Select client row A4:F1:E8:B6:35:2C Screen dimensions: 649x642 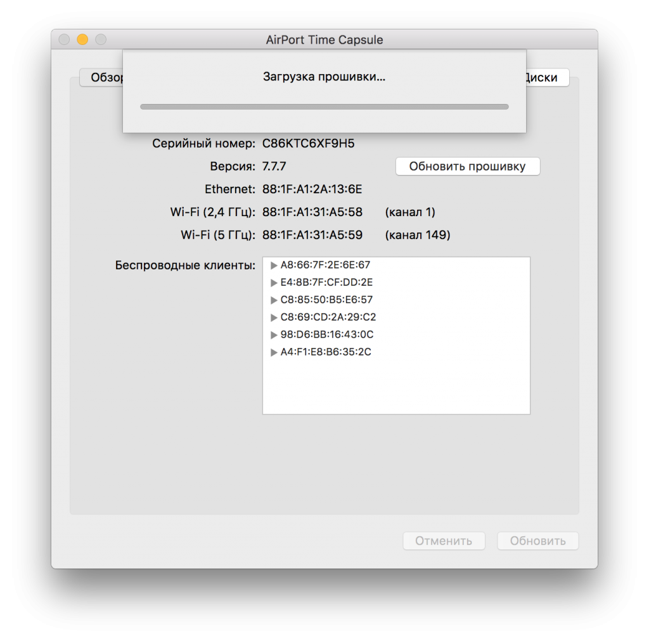coord(396,352)
